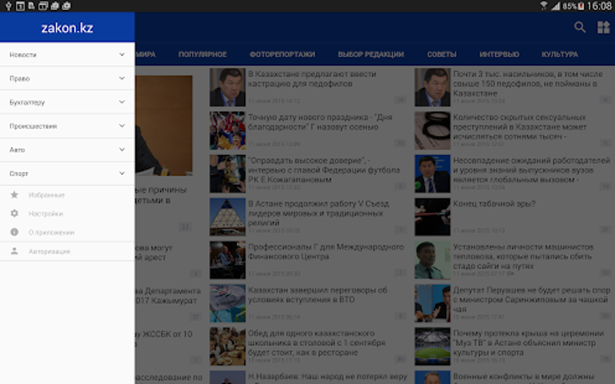Tap flag thumbnail of ВТО article

[227, 303]
